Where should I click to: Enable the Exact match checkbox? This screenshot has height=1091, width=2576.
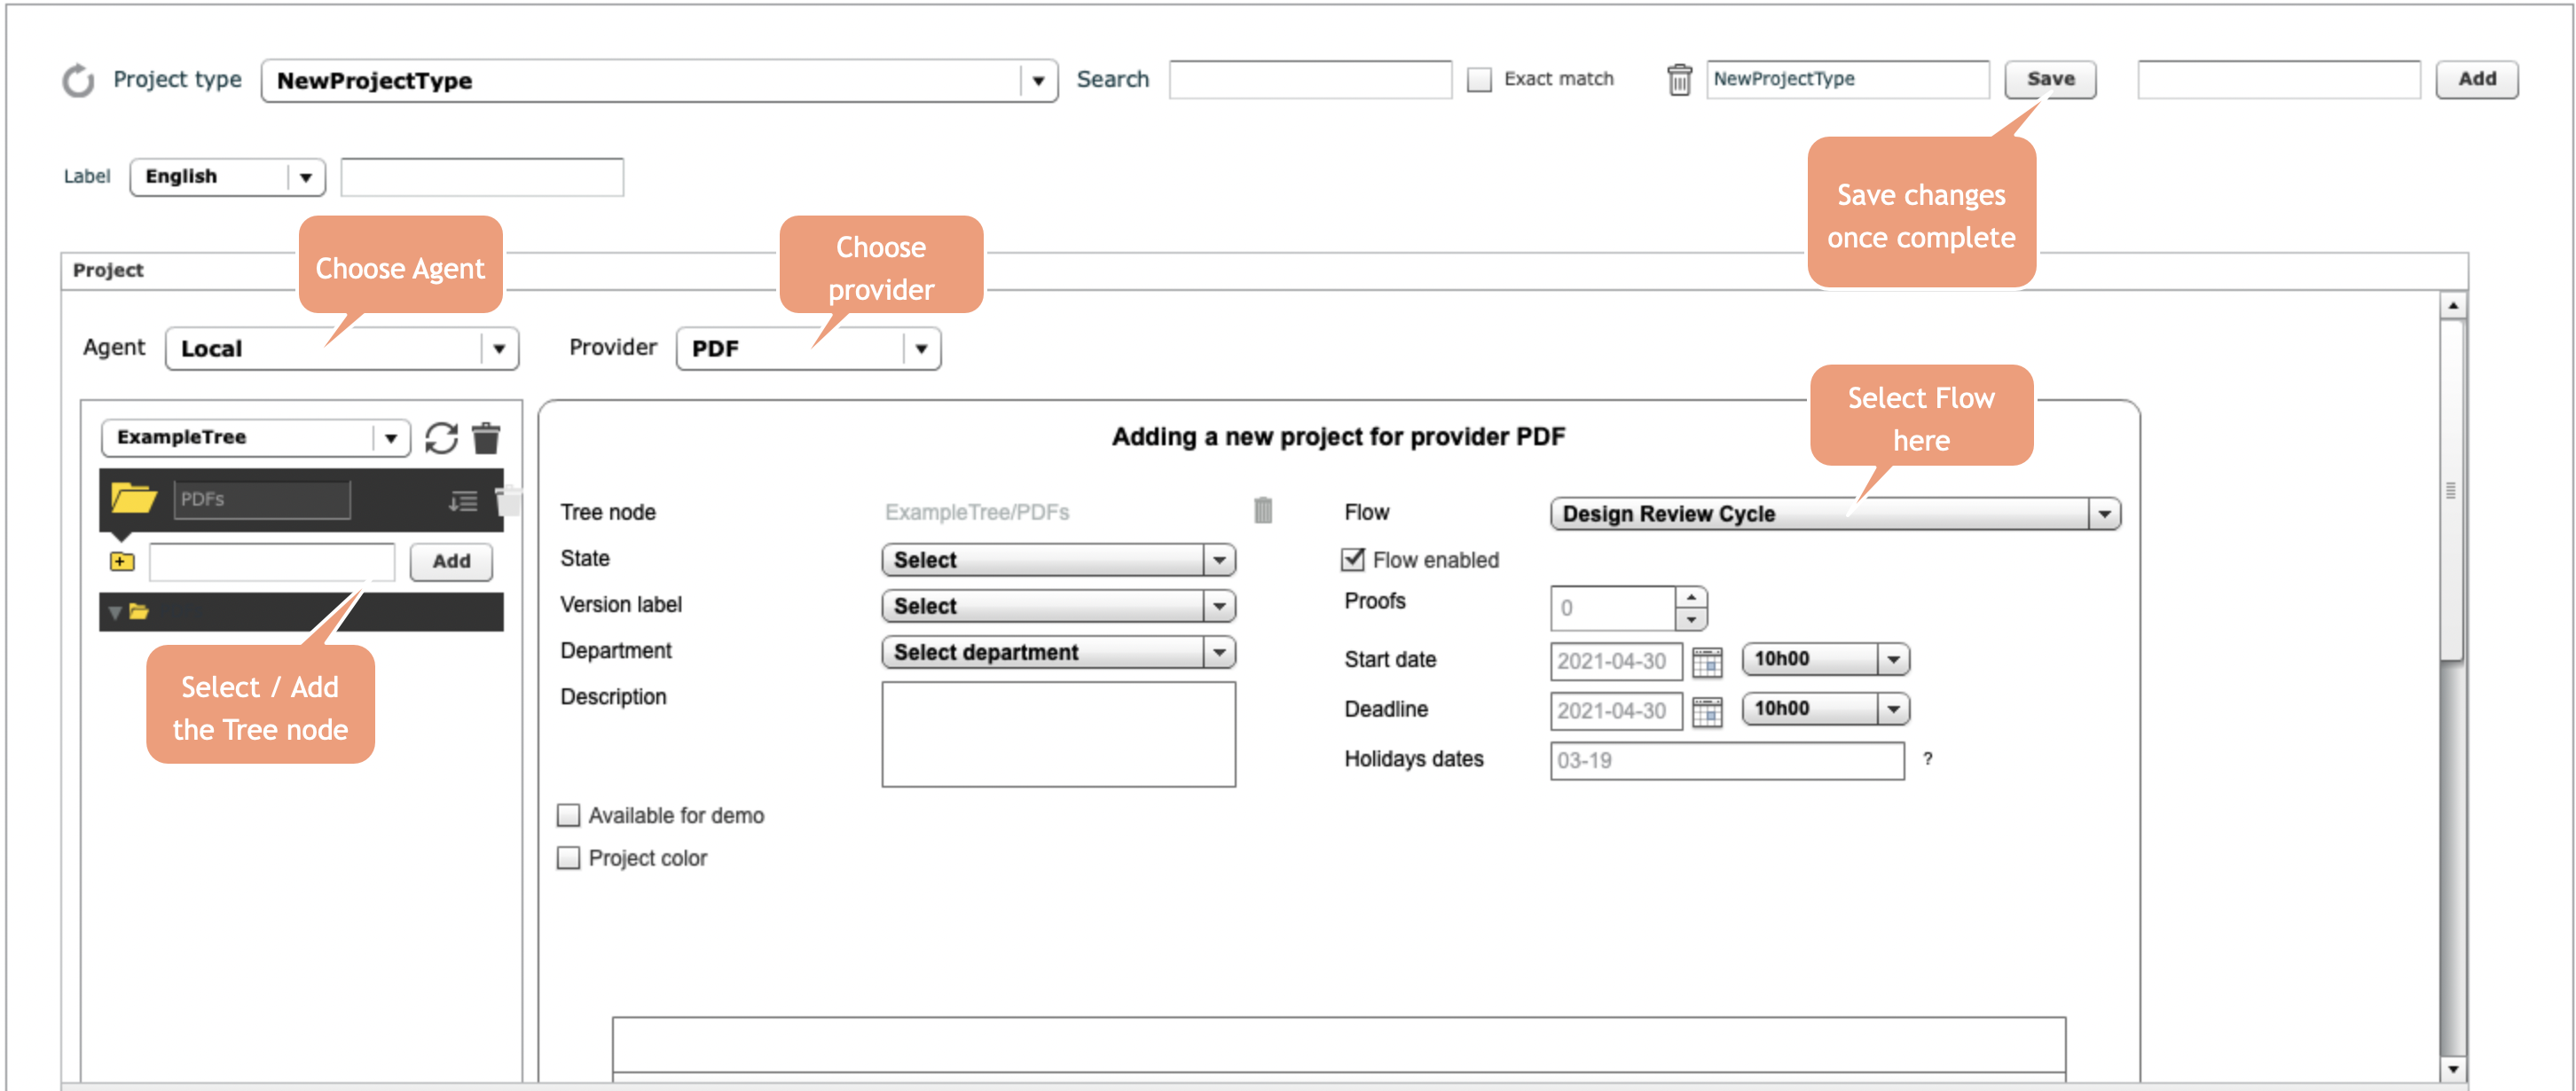click(x=1479, y=79)
